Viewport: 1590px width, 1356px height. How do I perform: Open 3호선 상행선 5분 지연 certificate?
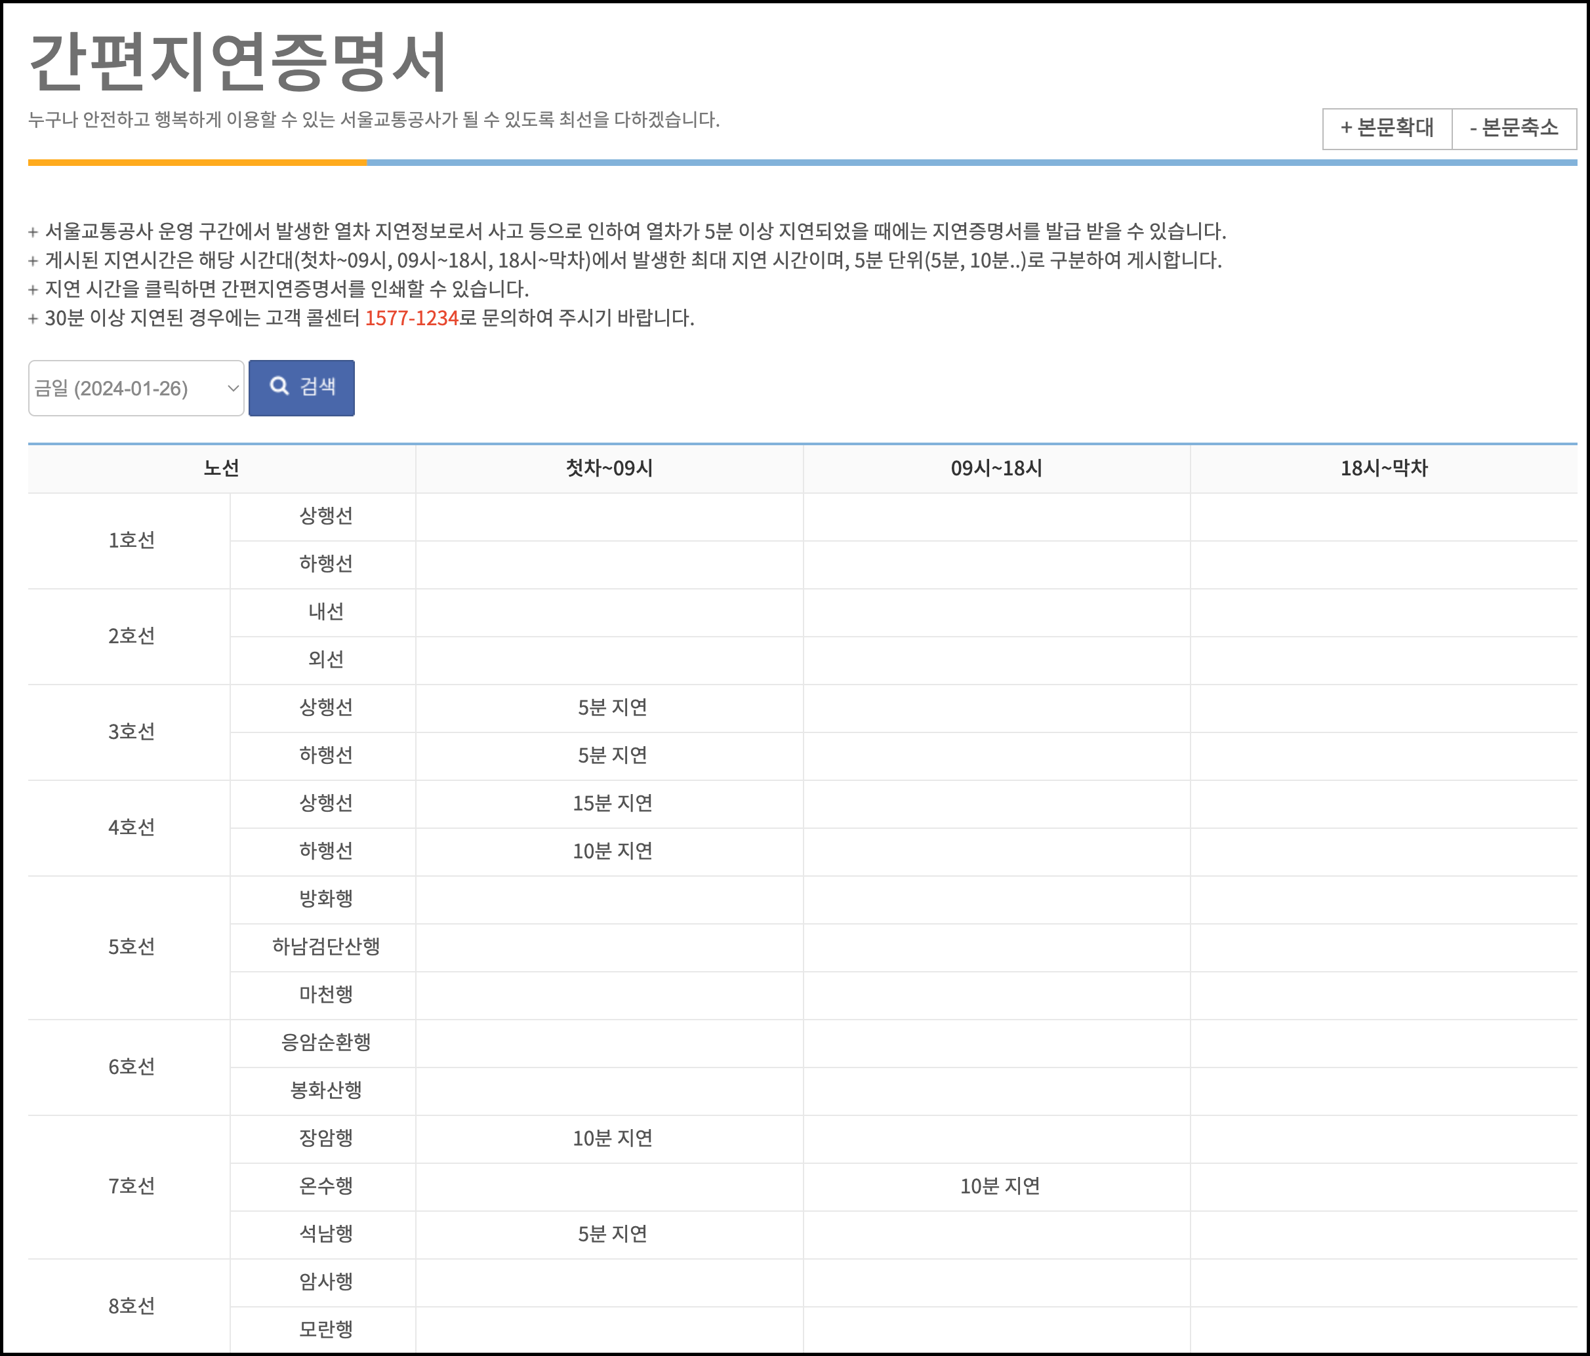611,707
